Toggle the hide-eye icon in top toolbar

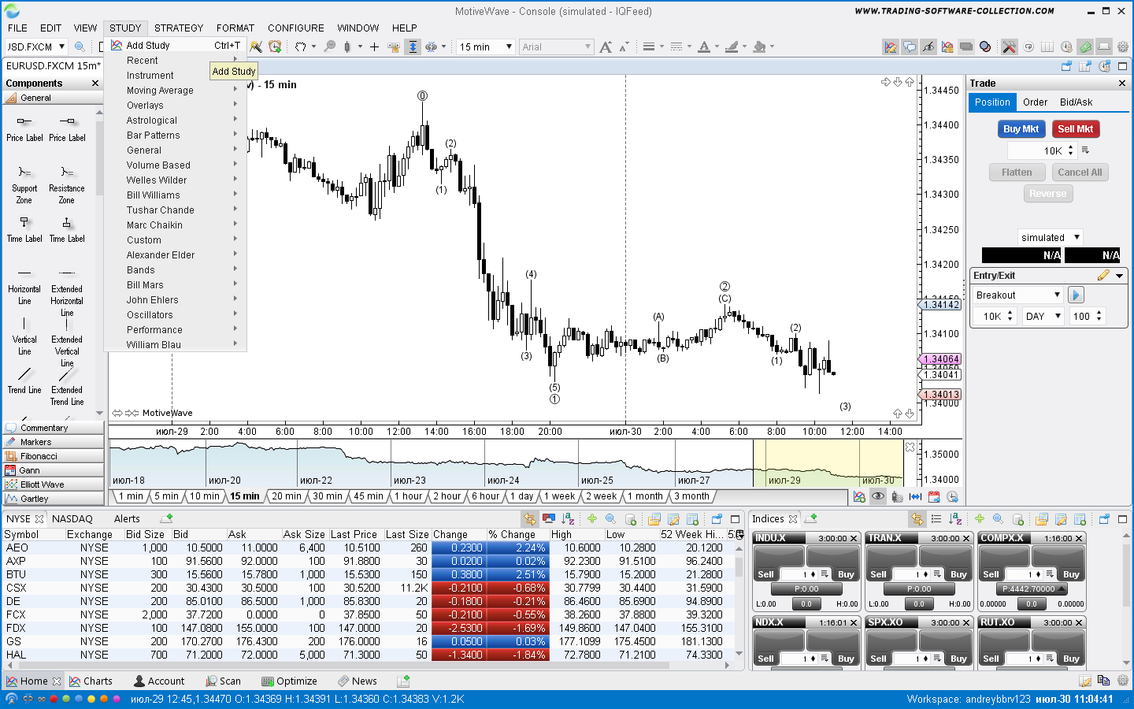[928, 47]
